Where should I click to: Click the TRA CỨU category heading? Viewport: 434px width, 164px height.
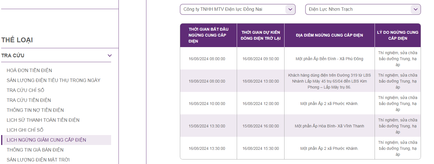coord(13,56)
